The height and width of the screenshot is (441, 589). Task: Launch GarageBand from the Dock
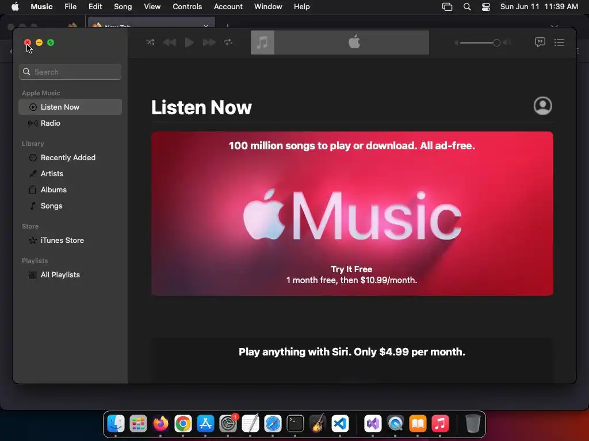click(x=318, y=424)
